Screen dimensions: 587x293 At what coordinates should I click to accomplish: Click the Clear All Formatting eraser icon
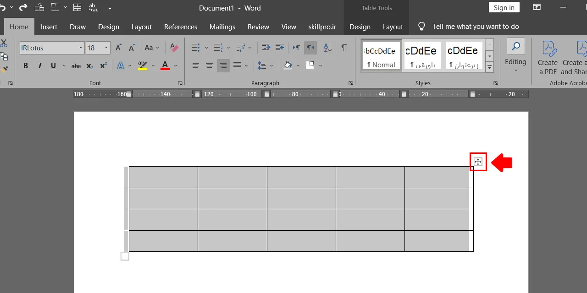tap(174, 48)
